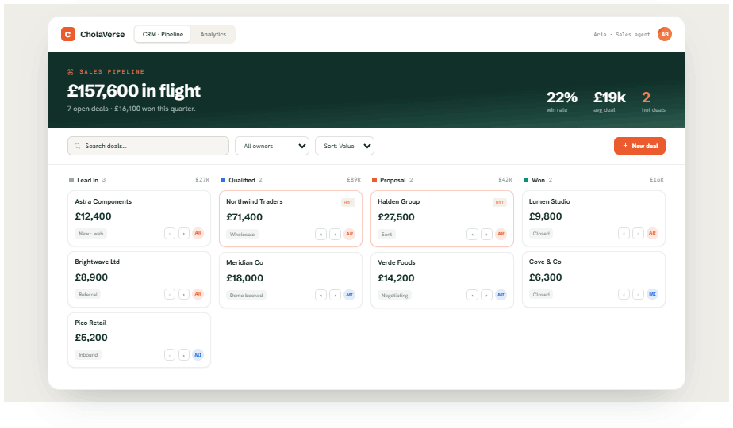The width and height of the screenshot is (733, 428).
Task: Click AR owner badge on Halden Group
Action: click(501, 234)
